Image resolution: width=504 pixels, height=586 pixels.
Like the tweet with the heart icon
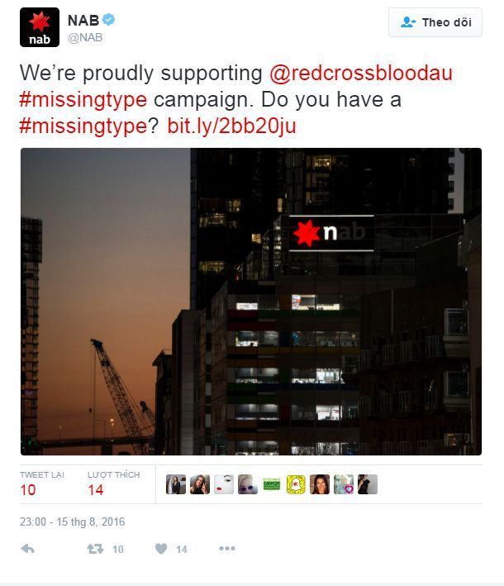161,548
